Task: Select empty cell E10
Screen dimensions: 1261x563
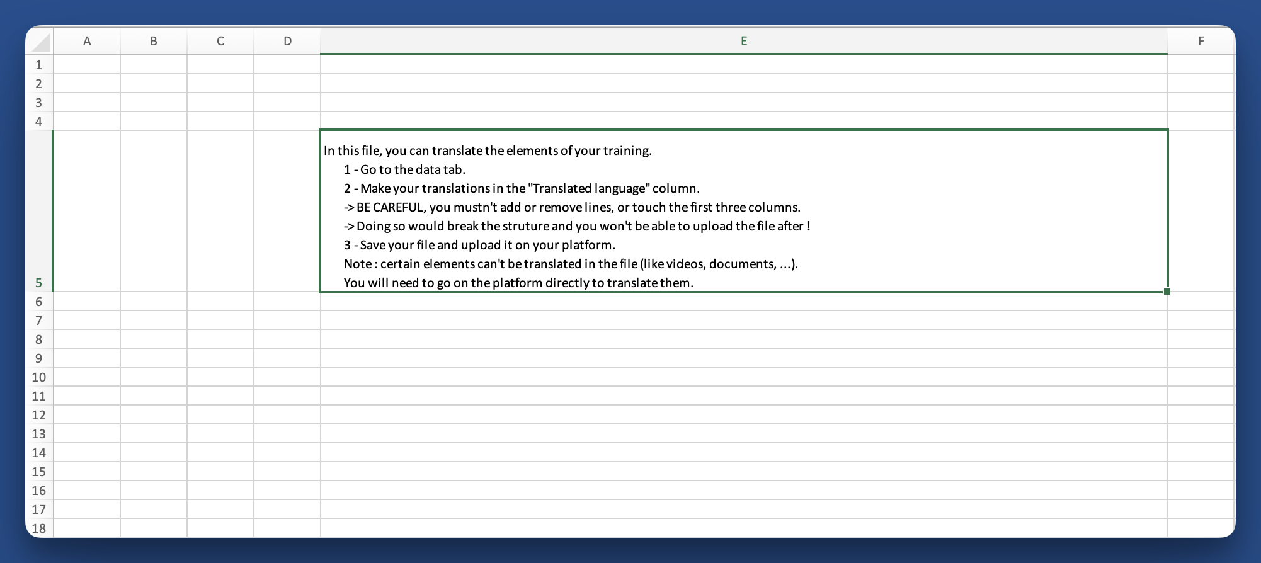Action: coord(744,377)
